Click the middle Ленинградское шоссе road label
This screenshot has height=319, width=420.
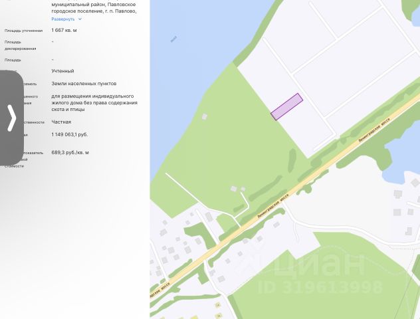[273, 206]
